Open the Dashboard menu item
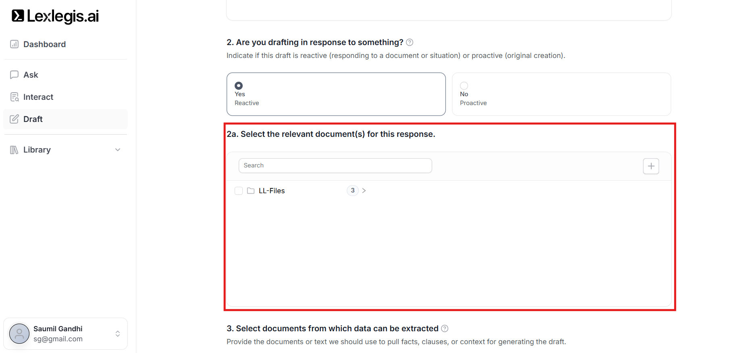The width and height of the screenshot is (743, 353). point(44,44)
